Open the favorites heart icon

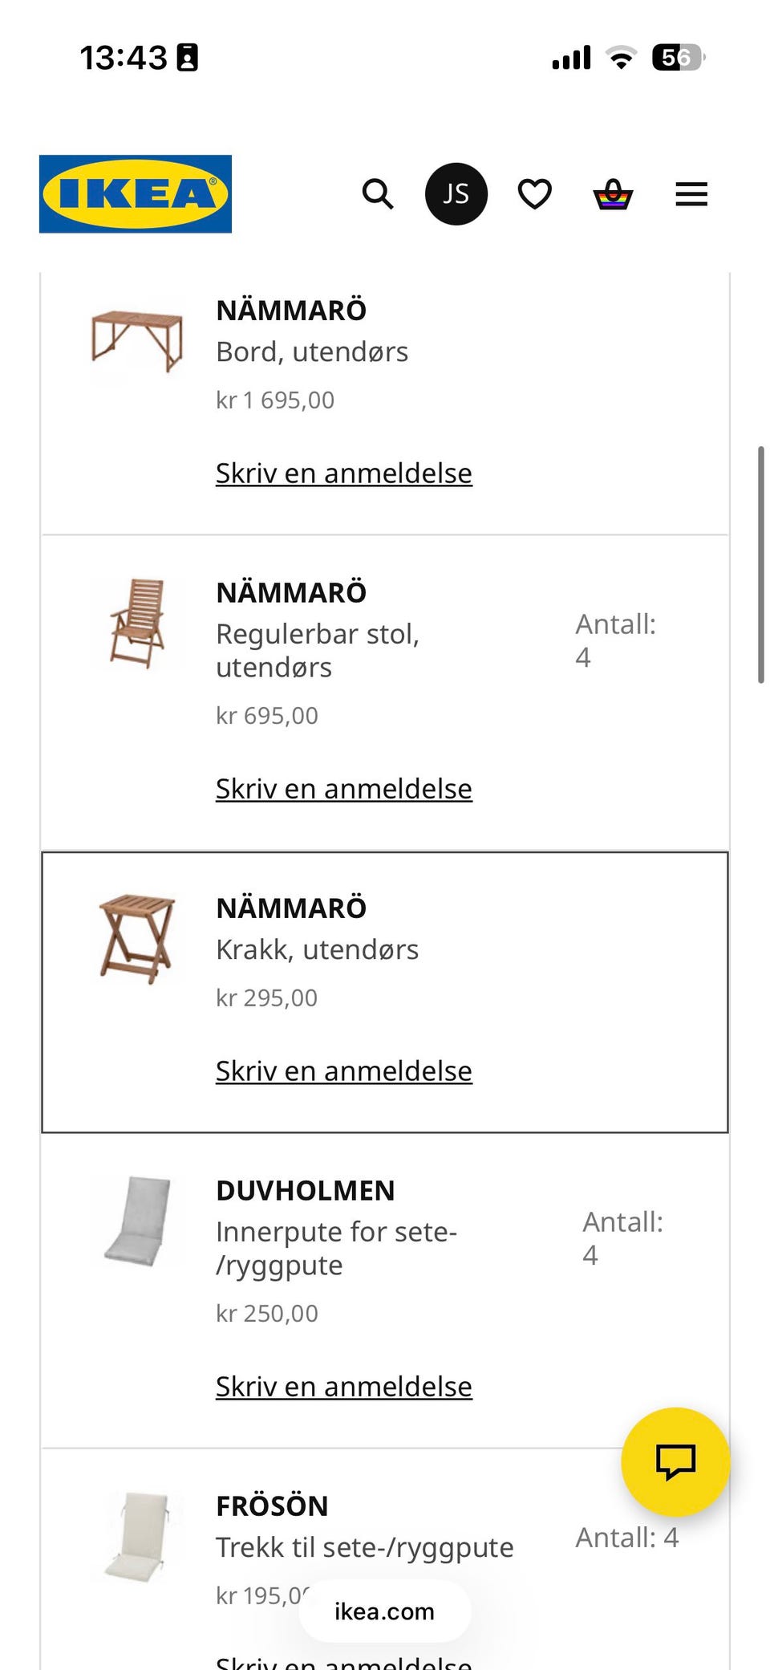pos(534,194)
